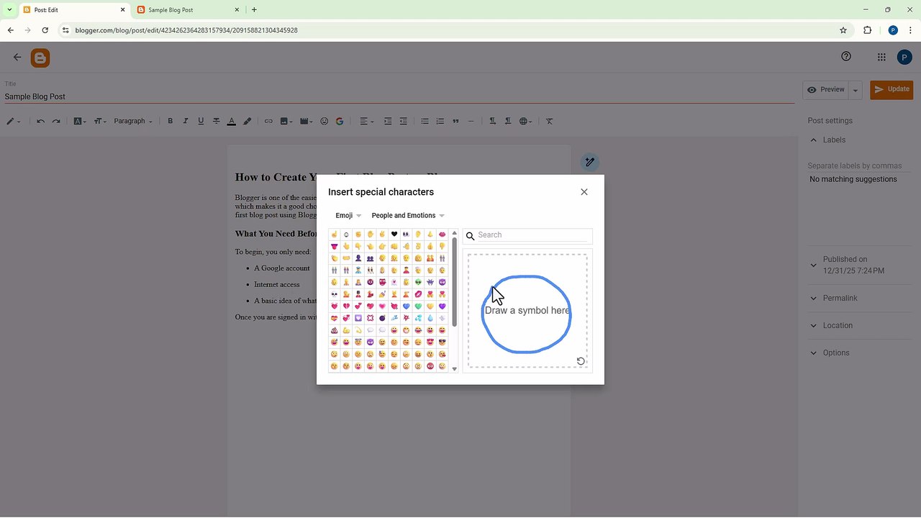Click the post Title field
This screenshot has height=518, width=921.
point(399,96)
